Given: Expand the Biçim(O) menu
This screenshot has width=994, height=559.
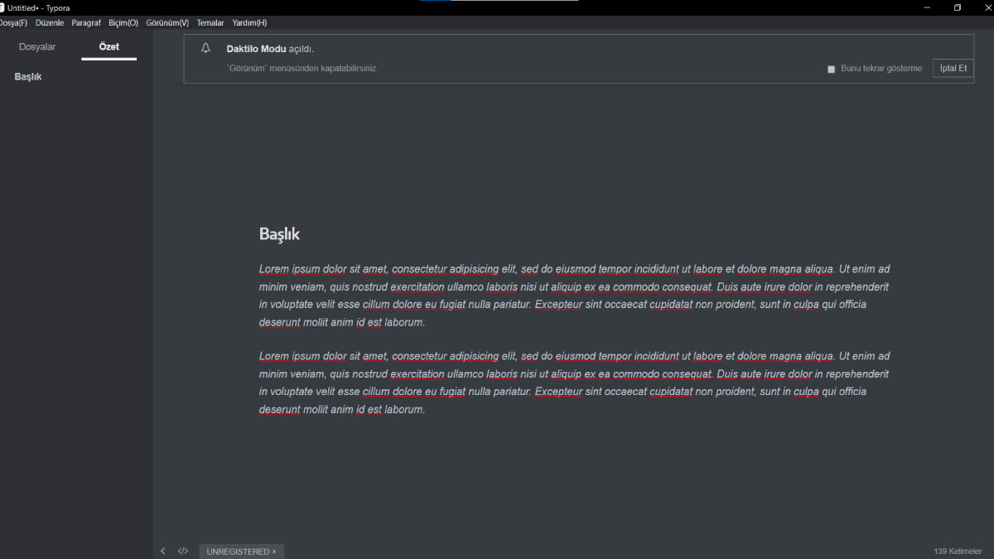Looking at the screenshot, I should pyautogui.click(x=123, y=22).
